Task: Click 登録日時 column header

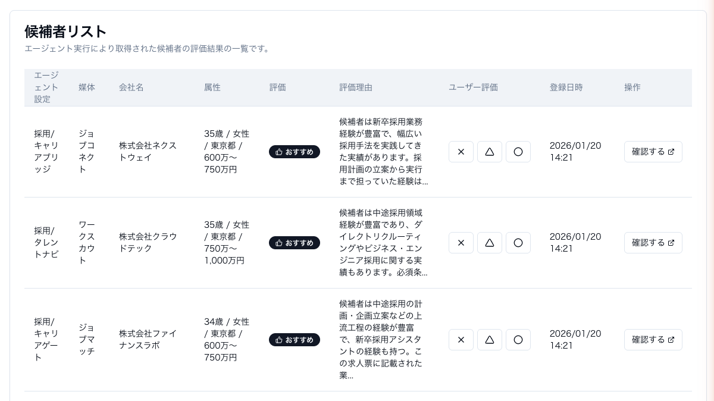Action: coord(566,87)
